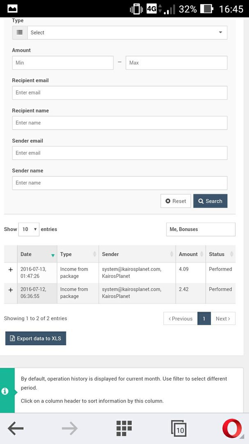Expand the 2016-07-12 row details

tap(11, 290)
